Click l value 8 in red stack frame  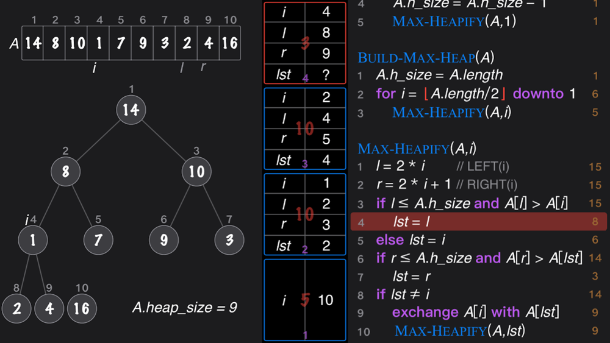326,33
